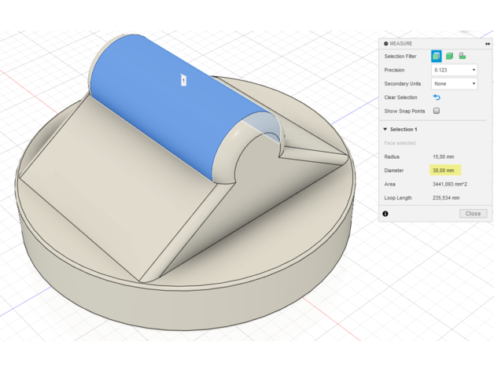Click the Loop Length value 235,534 mm
This screenshot has width=494, height=371.
tap(448, 198)
